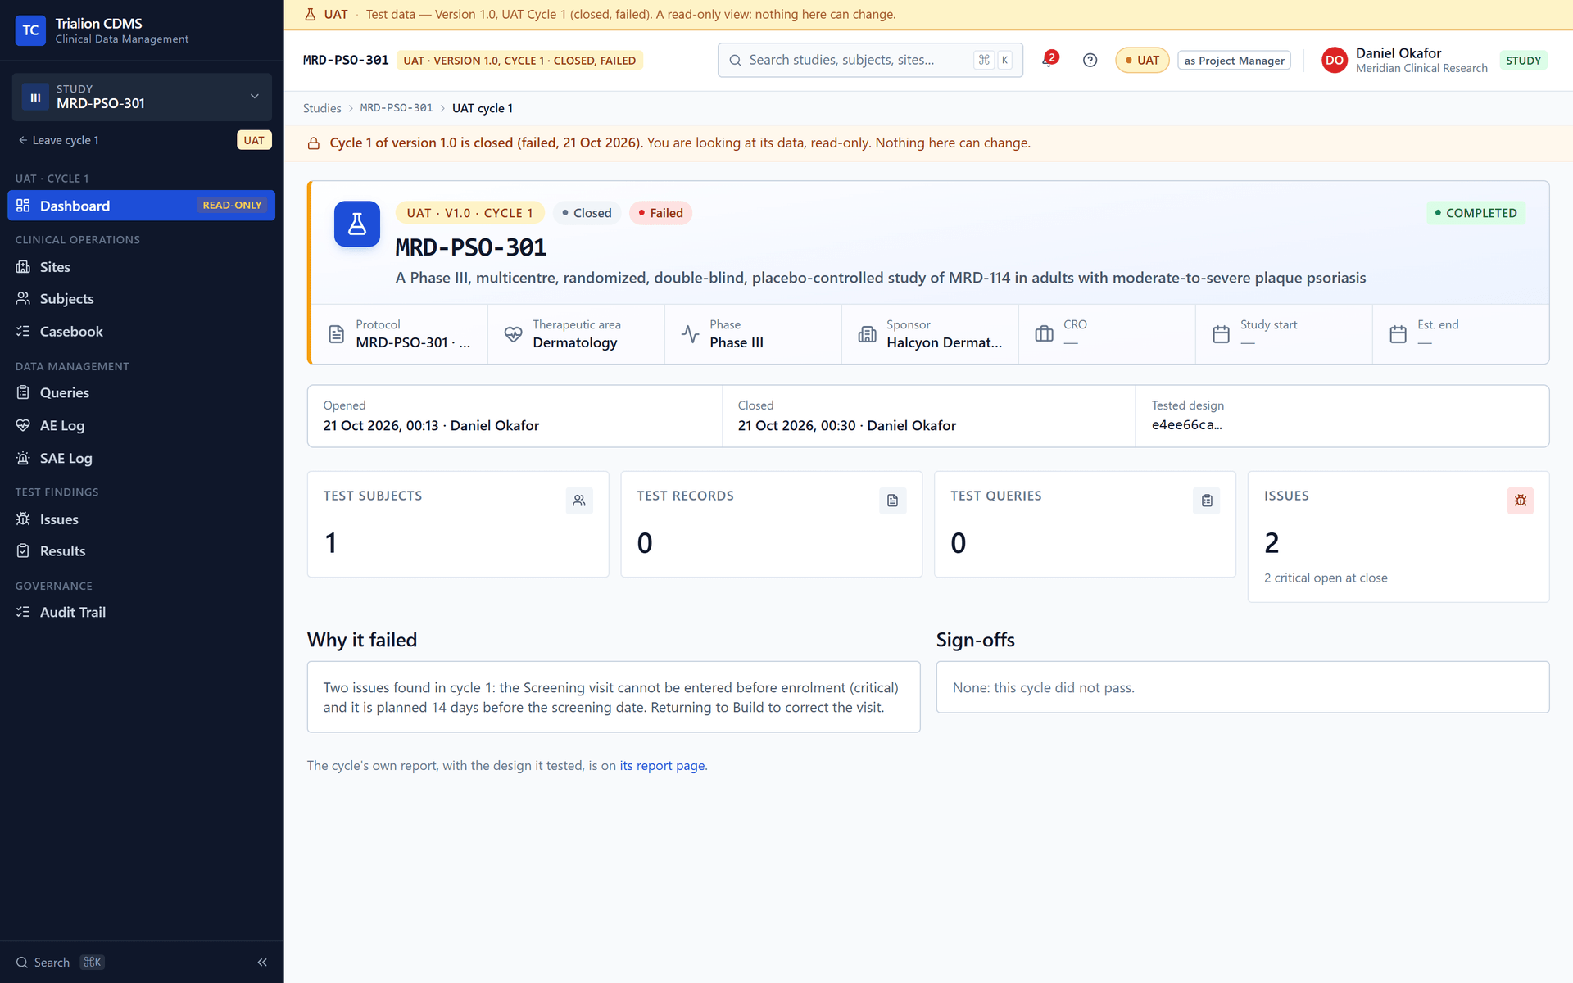
Task: Click the Phase activity icon
Action: coord(690,334)
